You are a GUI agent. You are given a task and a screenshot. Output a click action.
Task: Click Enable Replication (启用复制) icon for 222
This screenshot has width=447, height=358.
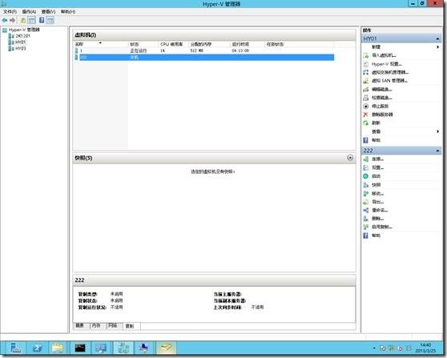tap(366, 227)
